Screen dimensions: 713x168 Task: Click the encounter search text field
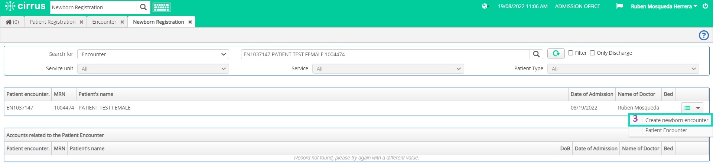click(385, 54)
